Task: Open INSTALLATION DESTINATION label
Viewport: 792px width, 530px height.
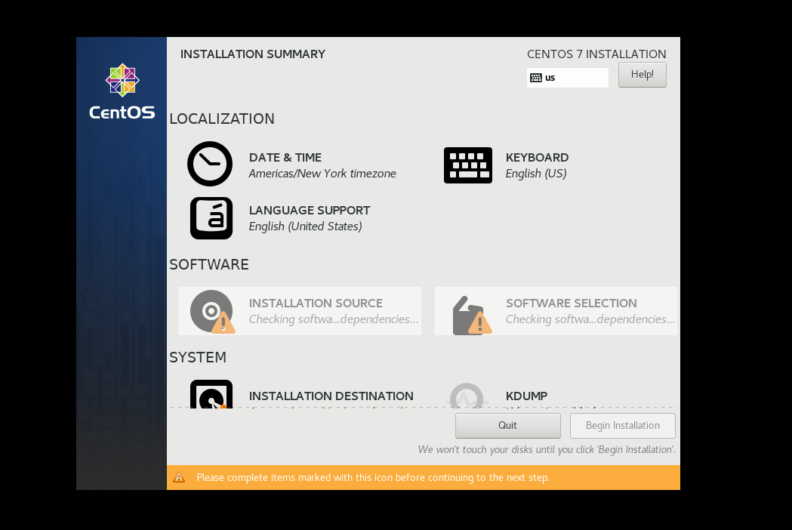Action: click(331, 396)
